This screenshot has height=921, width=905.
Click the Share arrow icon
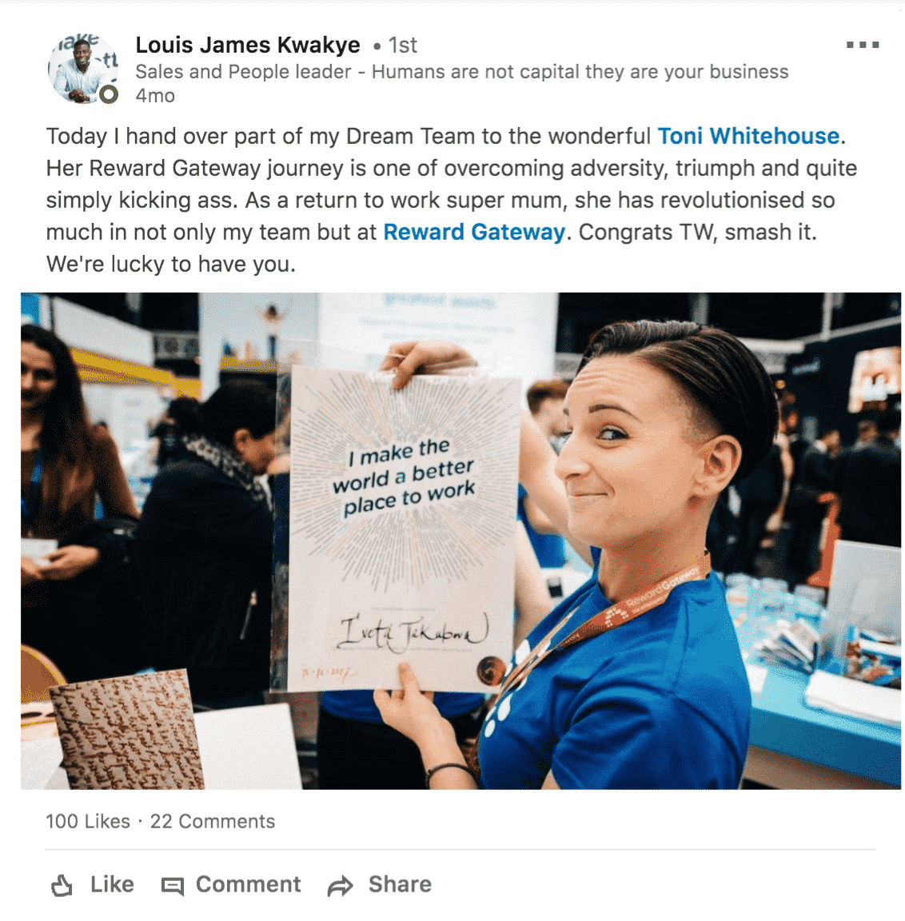(x=340, y=886)
